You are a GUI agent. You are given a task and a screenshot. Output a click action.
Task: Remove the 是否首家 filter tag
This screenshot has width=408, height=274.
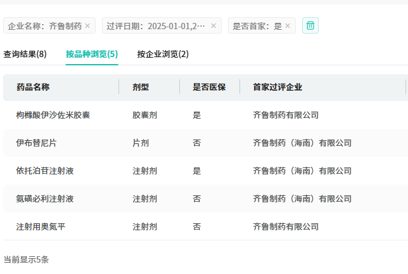coord(288,26)
